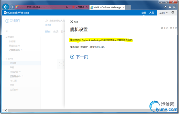Switch to the 邮件 navigation tab

pos(144,13)
